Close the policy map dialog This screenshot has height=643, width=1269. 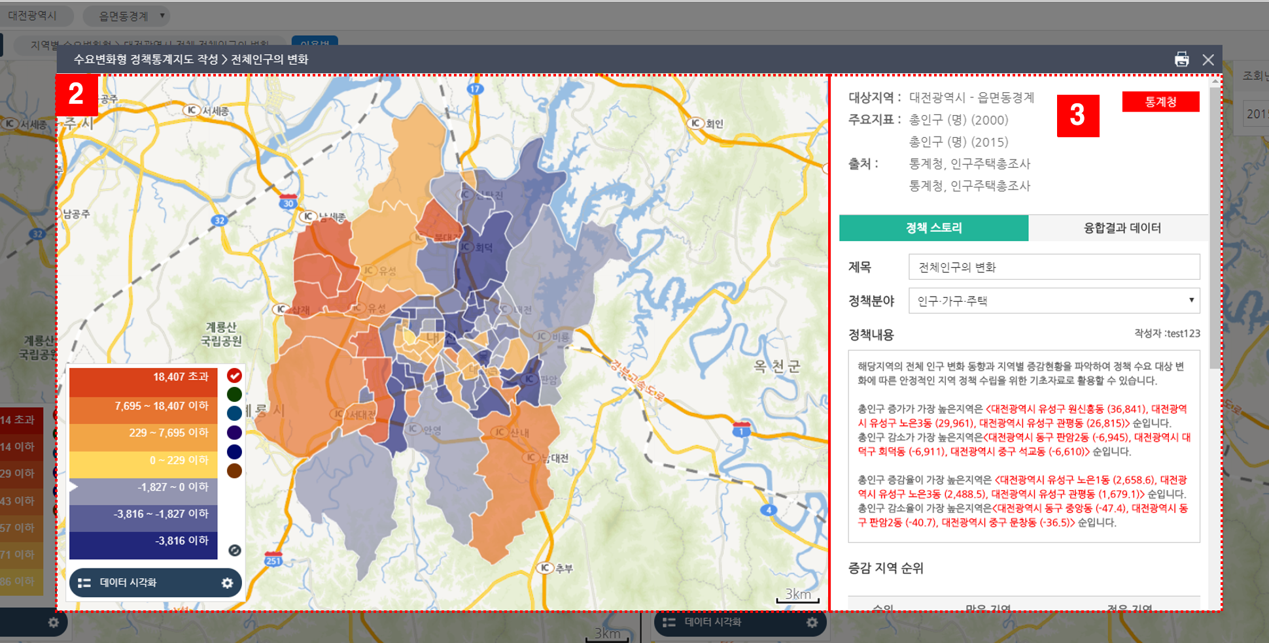[1208, 59]
